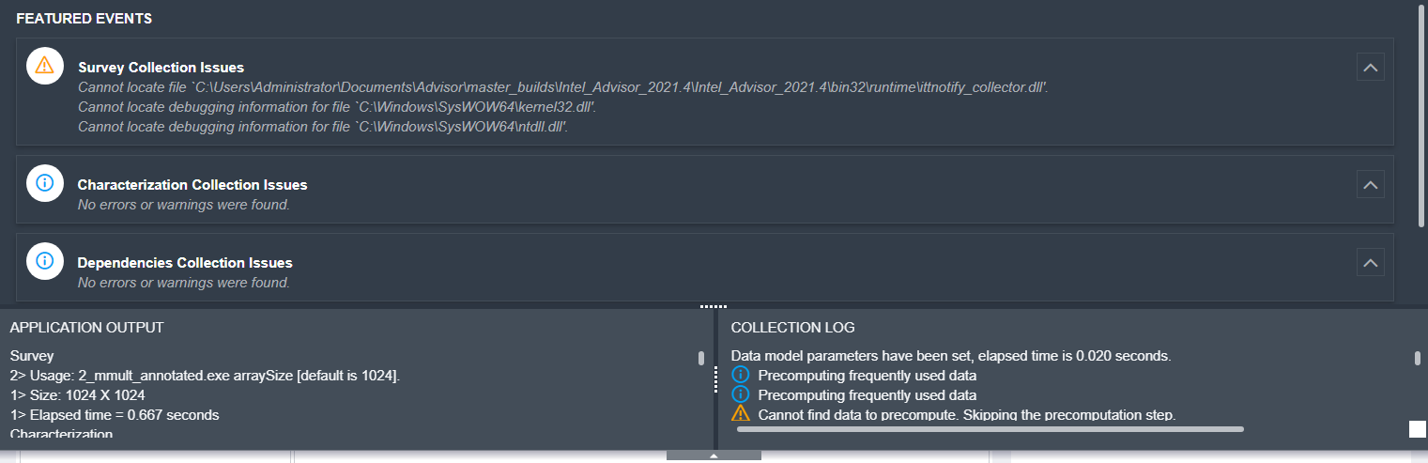Click the Collection Log horizontal scrollbar
This screenshot has height=463, width=1428.
[x=990, y=429]
